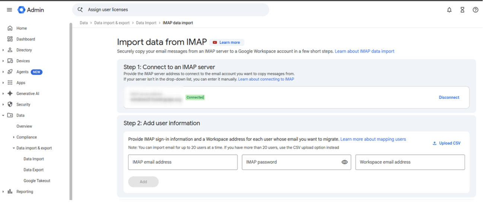
Task: Click the Security shield icon
Action: coord(10,104)
